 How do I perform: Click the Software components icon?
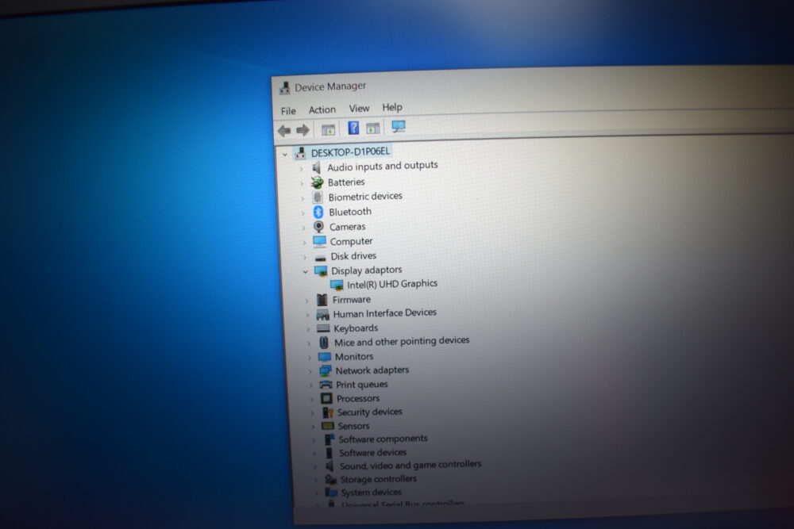pos(330,439)
